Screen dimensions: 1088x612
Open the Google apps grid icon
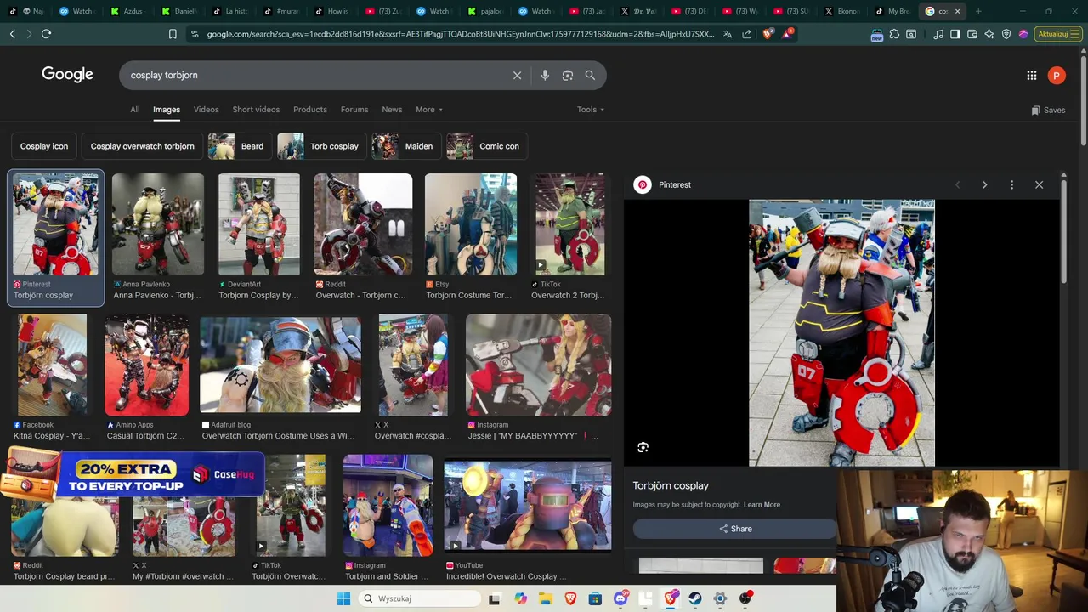(x=1031, y=76)
